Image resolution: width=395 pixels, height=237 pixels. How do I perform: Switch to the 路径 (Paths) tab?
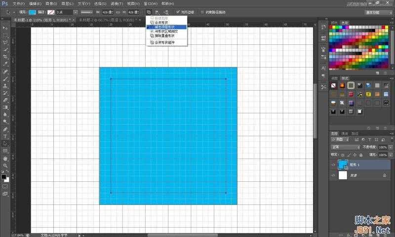[355, 134]
